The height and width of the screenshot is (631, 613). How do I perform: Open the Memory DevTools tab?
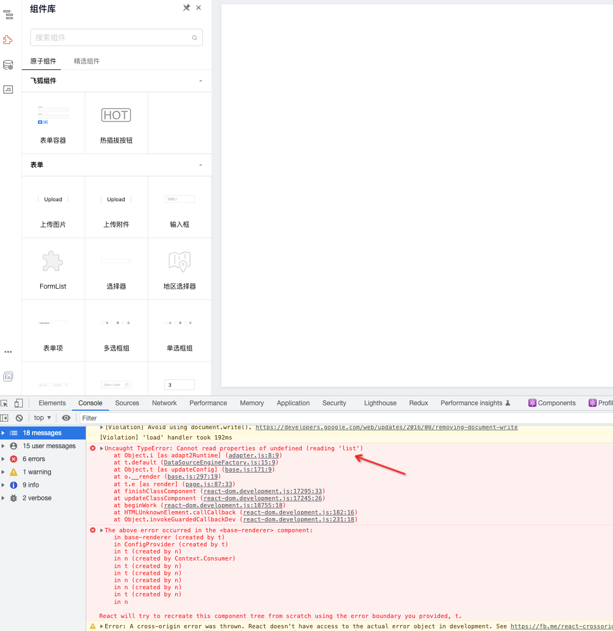pos(252,403)
